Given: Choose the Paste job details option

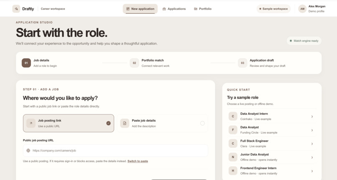Looking at the screenshot, I should 163,123.
